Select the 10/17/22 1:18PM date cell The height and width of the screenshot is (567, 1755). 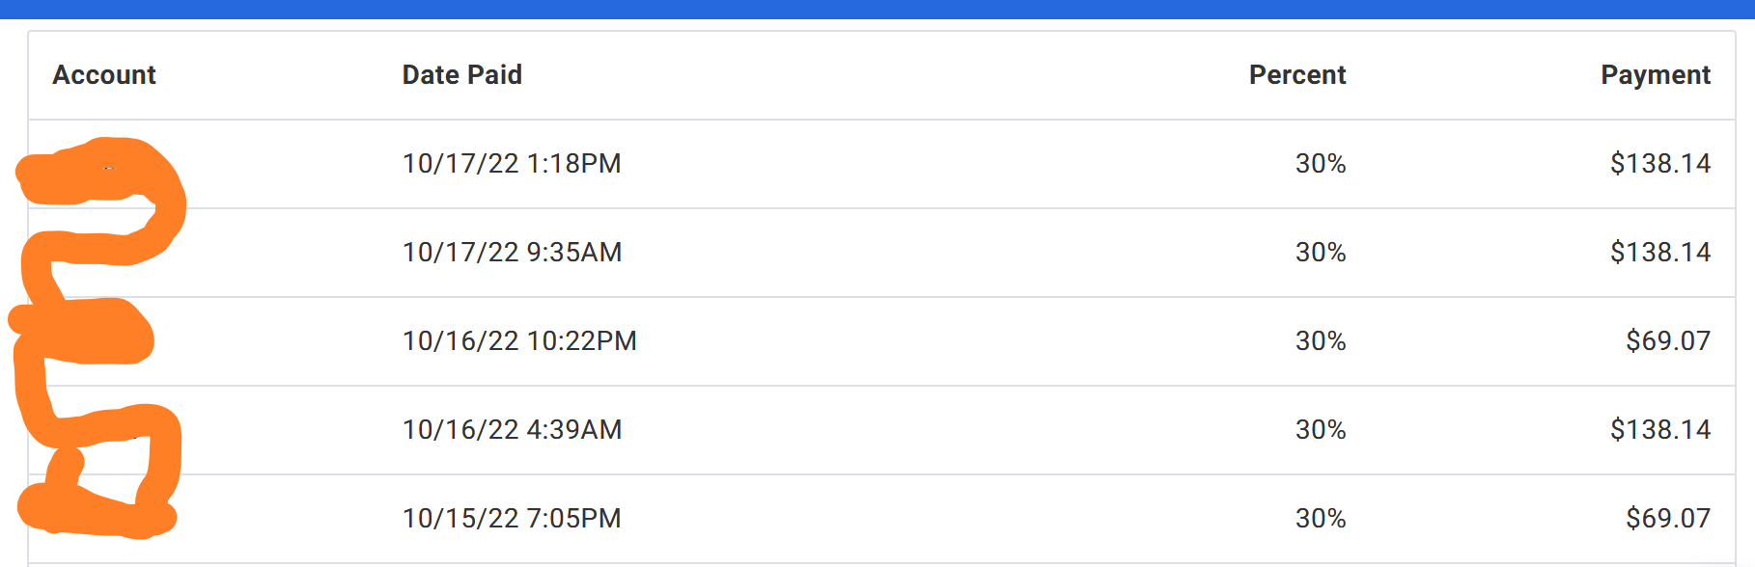pyautogui.click(x=512, y=164)
